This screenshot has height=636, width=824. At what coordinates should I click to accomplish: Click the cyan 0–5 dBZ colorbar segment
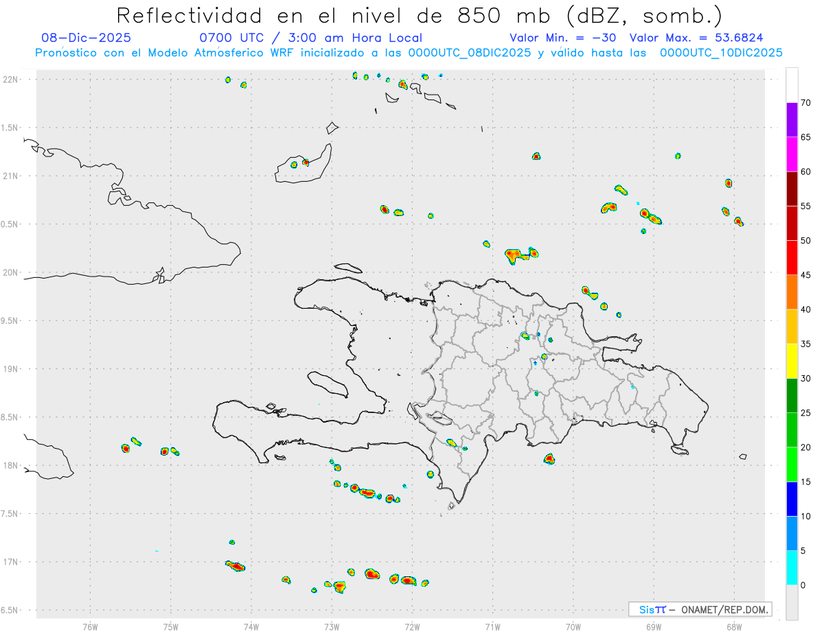tap(792, 568)
